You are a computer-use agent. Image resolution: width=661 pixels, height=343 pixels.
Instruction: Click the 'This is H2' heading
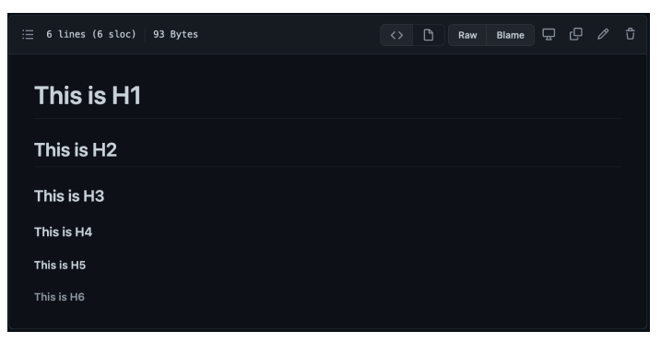coord(76,150)
